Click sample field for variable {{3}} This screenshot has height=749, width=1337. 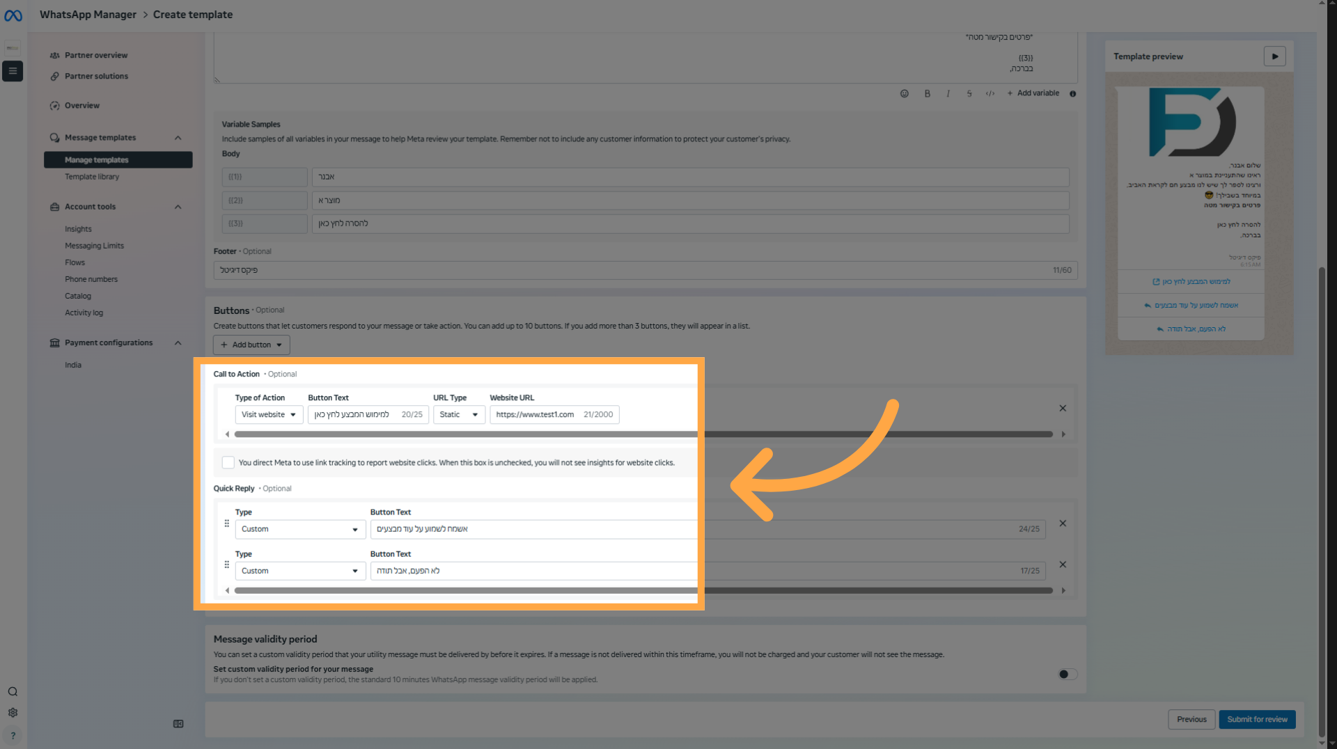(x=690, y=223)
